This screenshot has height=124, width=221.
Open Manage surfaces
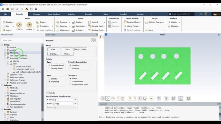[174, 26]
